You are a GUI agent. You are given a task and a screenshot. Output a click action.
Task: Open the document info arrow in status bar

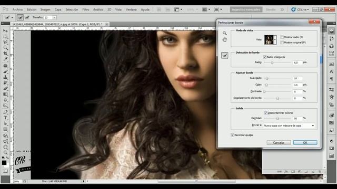(84, 181)
